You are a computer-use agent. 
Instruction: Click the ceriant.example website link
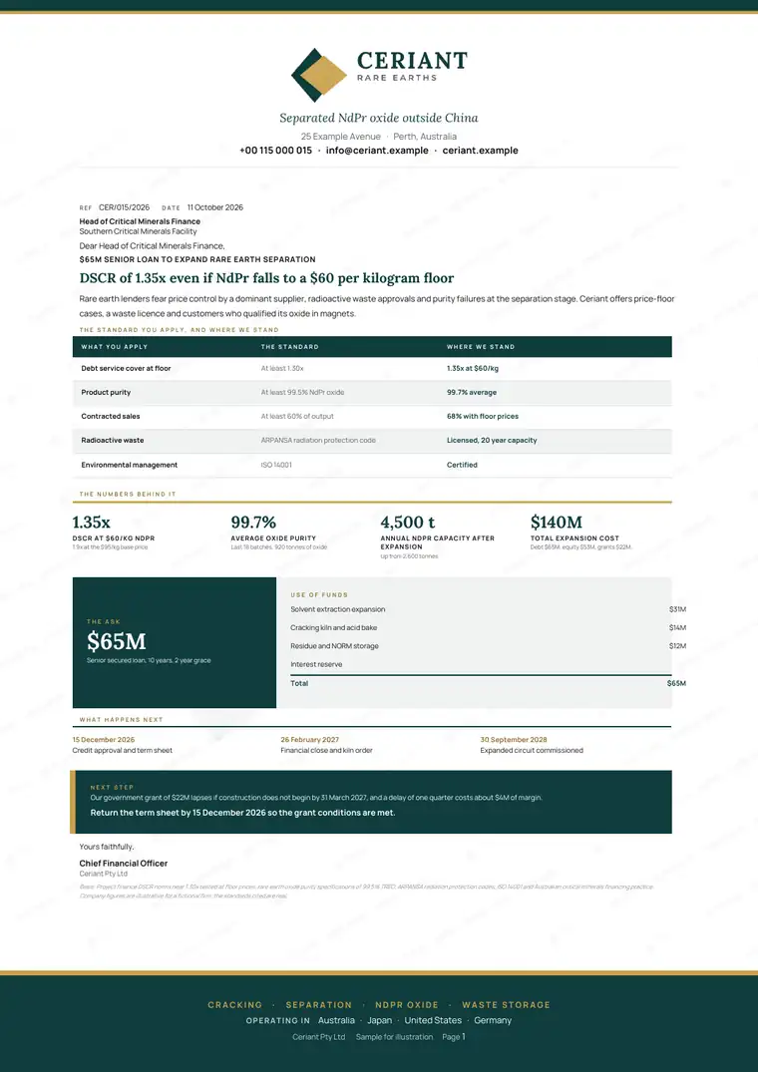[481, 151]
